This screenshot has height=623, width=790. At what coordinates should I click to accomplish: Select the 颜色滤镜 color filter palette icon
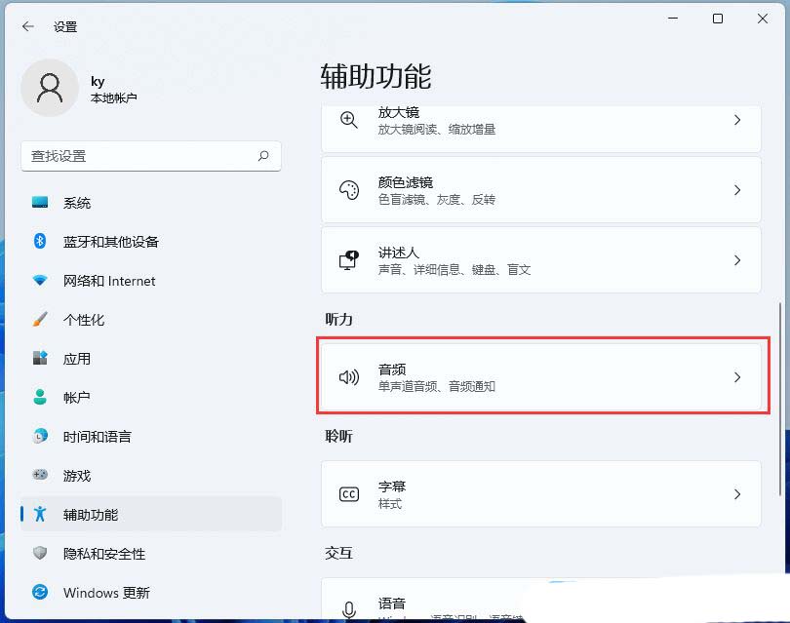click(x=349, y=189)
